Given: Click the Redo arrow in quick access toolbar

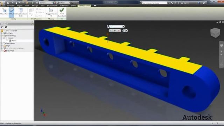Looking at the screenshot, I should pyautogui.click(x=23, y=3).
